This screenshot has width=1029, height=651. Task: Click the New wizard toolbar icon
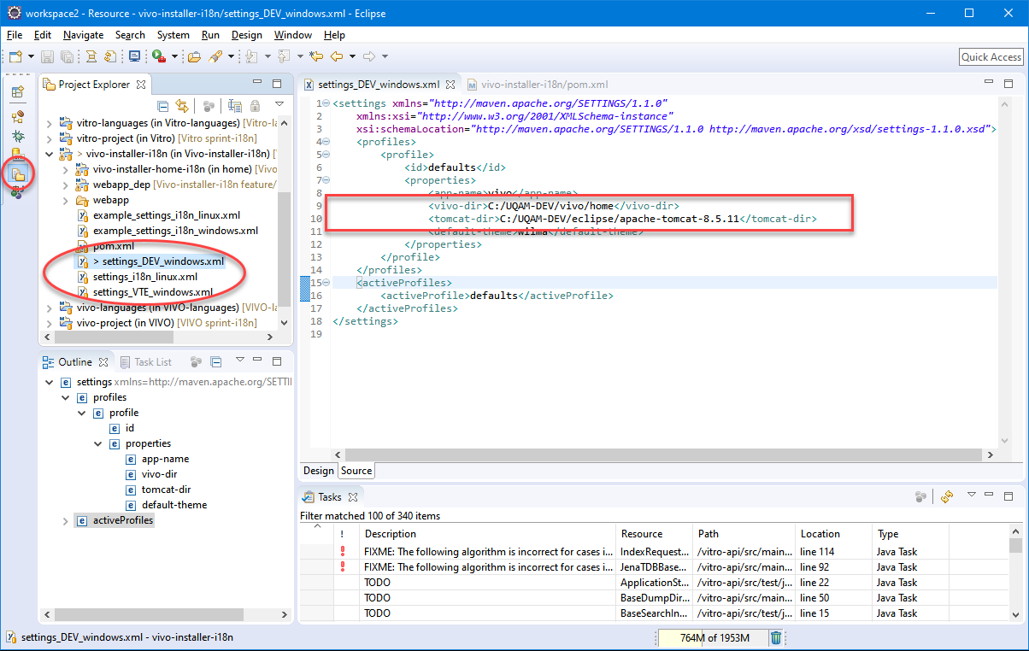click(x=16, y=56)
